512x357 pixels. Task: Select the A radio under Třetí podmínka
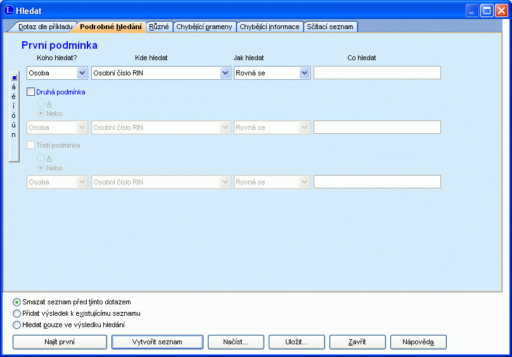[41, 158]
